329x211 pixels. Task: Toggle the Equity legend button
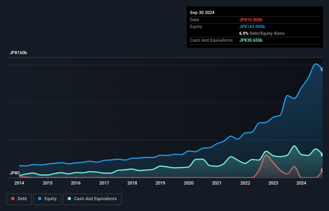click(x=47, y=199)
